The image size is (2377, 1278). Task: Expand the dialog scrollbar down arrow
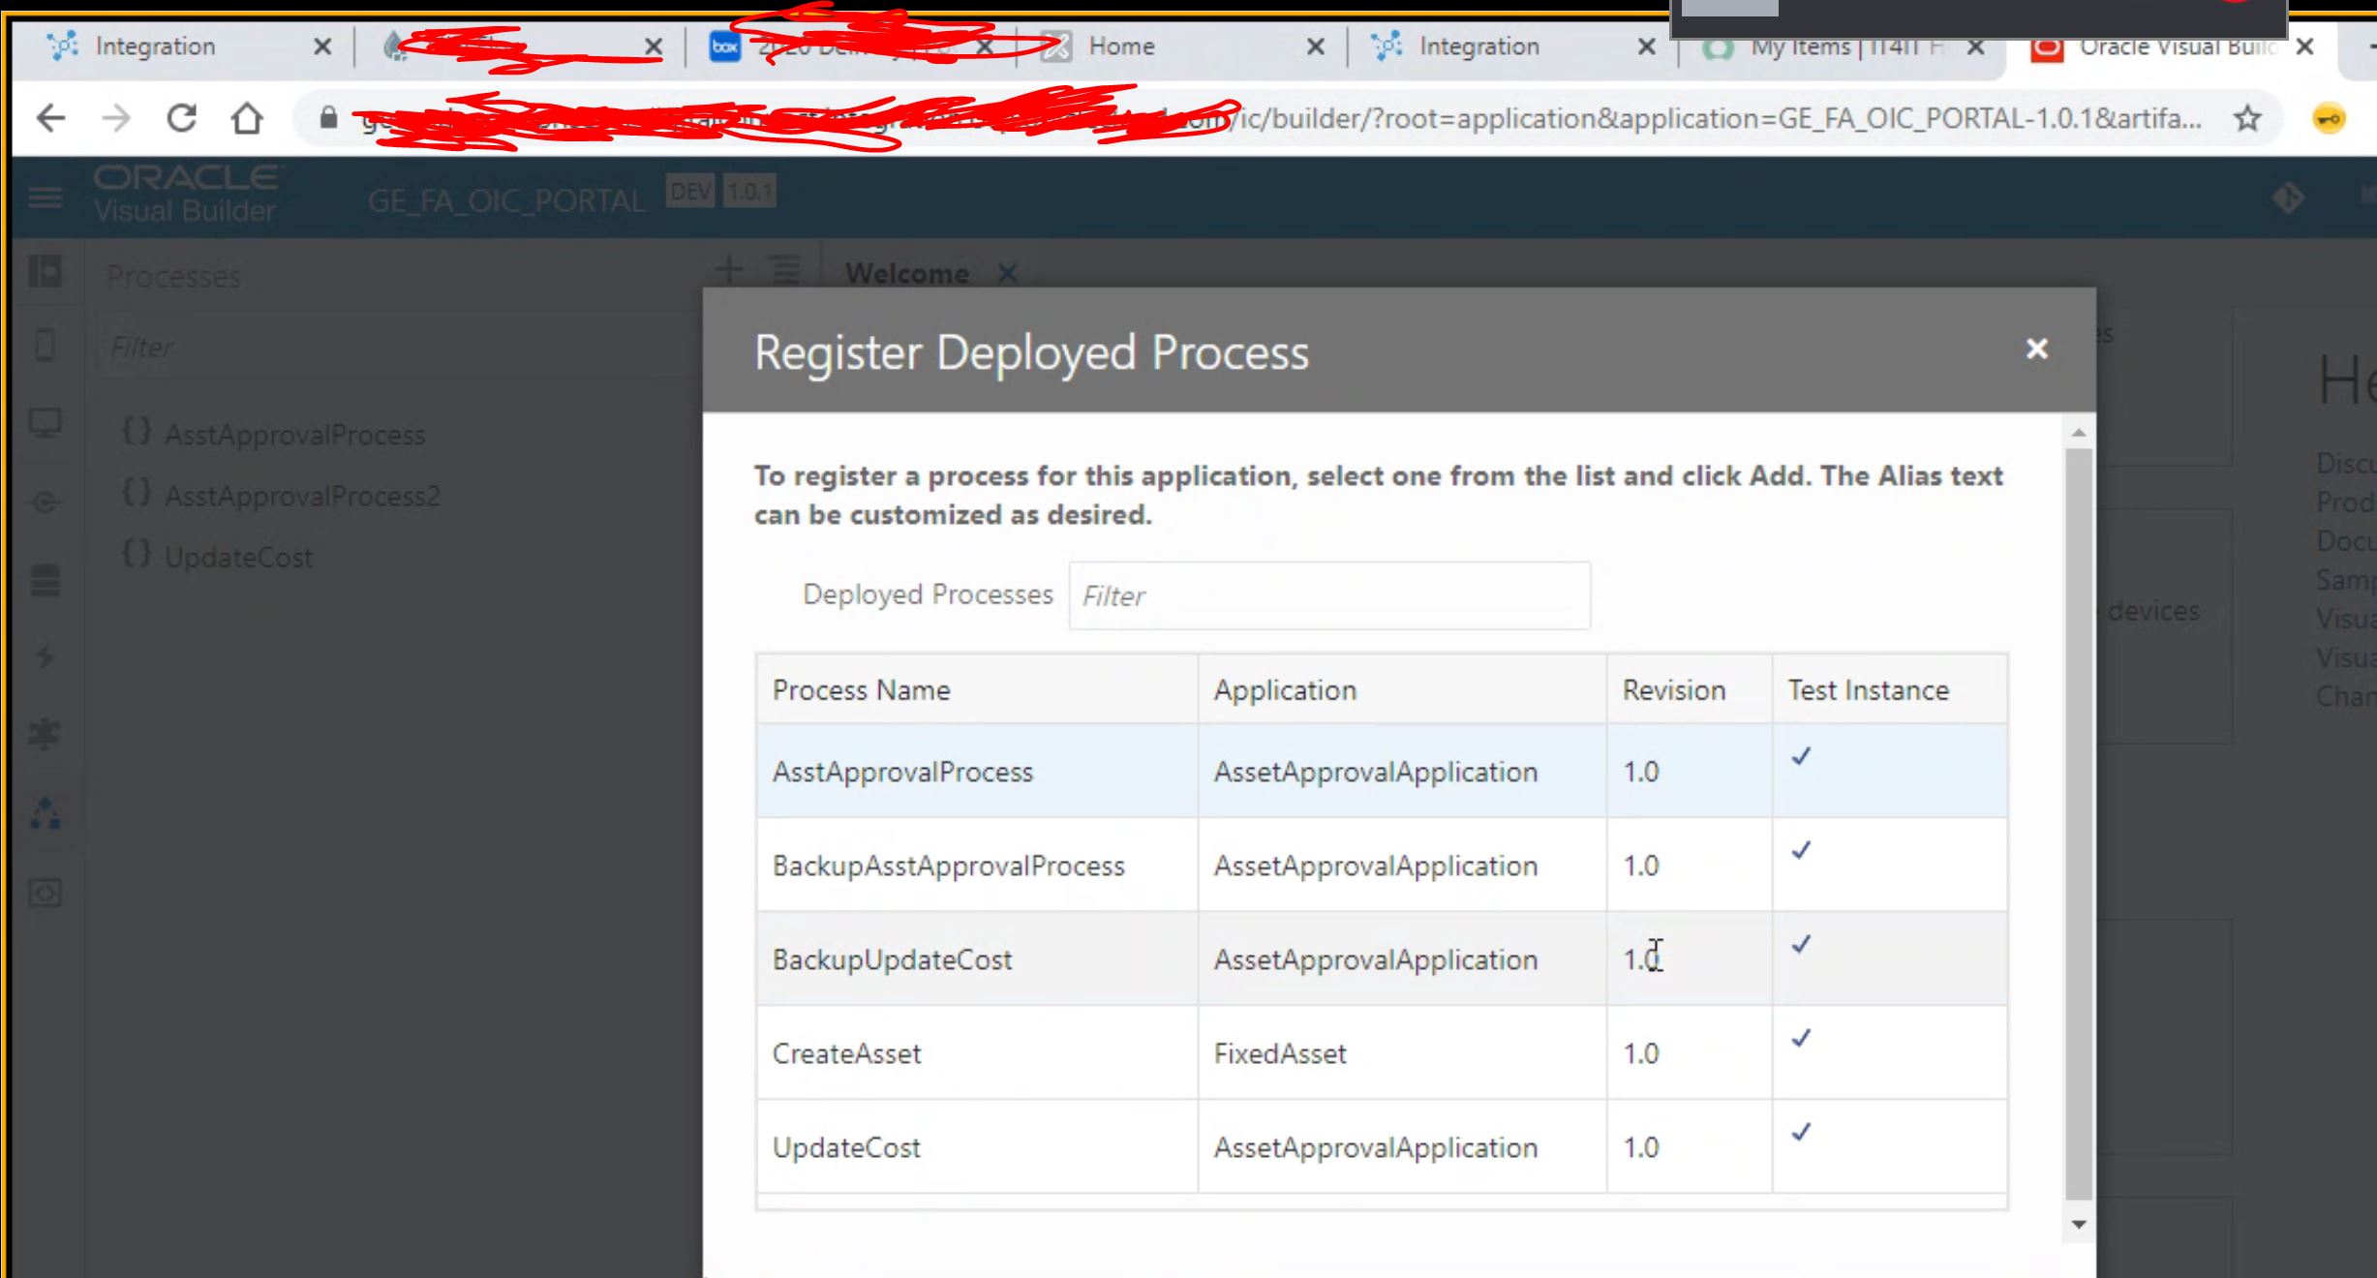pyautogui.click(x=2078, y=1224)
